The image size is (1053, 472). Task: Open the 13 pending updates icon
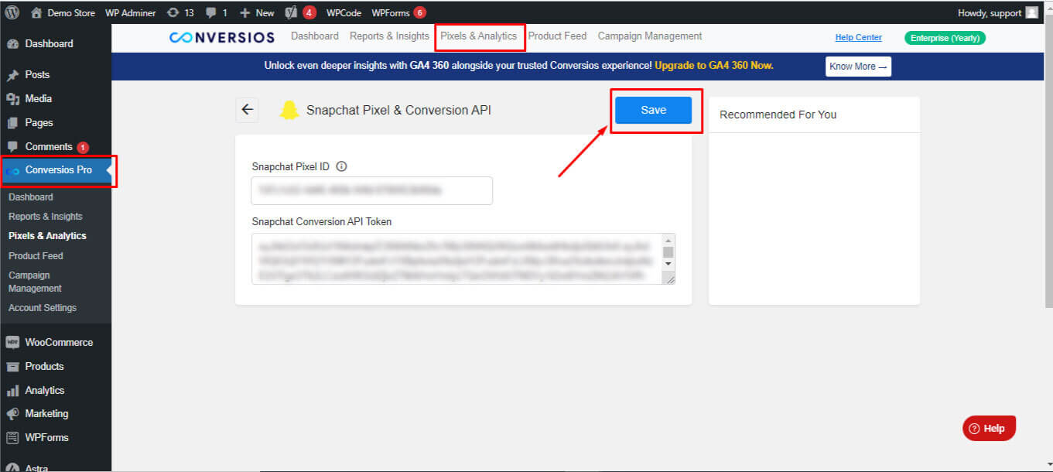tap(180, 12)
